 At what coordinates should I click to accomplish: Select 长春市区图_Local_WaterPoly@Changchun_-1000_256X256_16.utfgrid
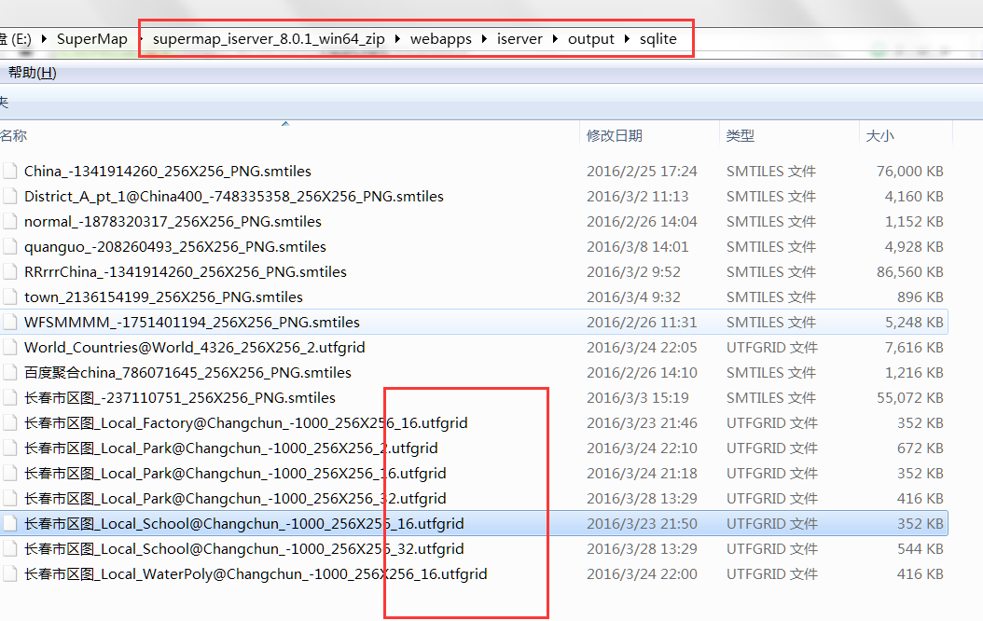(x=256, y=573)
